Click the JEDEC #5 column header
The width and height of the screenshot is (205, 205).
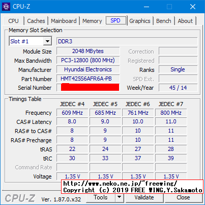[x=105, y=104]
